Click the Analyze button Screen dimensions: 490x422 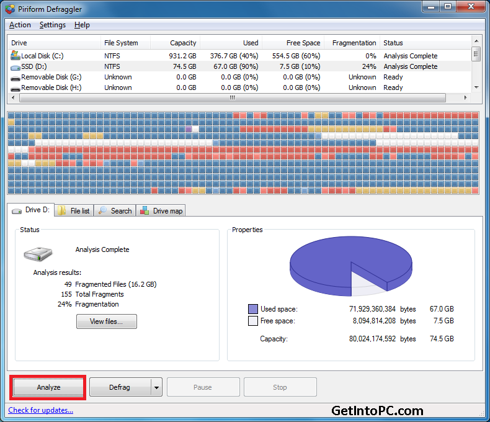[48, 387]
